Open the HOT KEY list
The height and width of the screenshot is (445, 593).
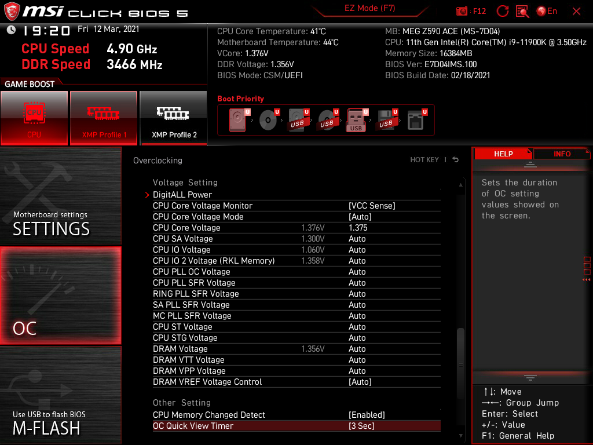(424, 160)
